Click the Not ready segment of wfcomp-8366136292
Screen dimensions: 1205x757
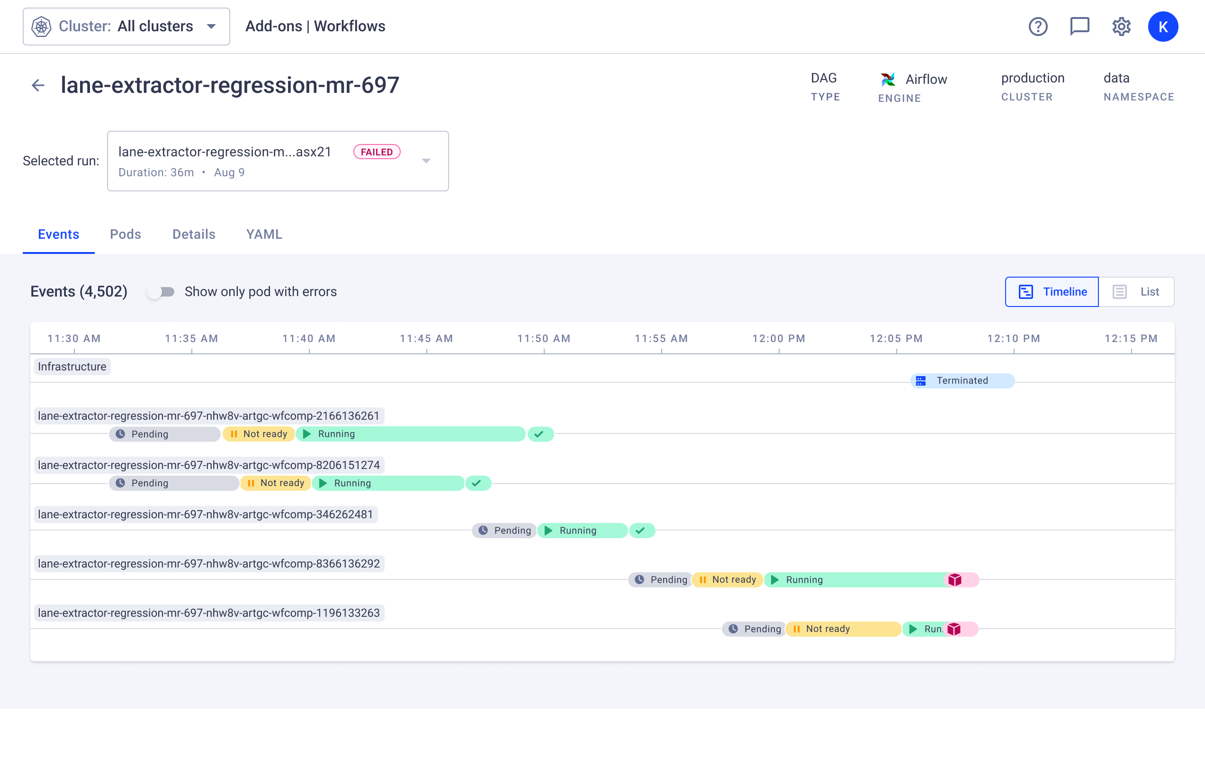tap(728, 579)
